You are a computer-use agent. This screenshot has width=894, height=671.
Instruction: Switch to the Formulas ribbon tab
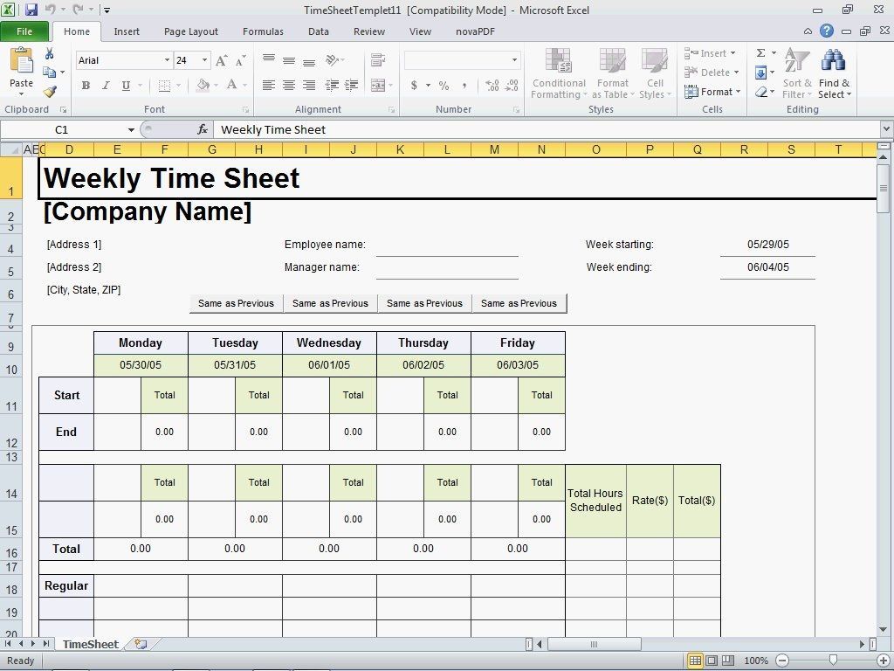pyautogui.click(x=263, y=31)
